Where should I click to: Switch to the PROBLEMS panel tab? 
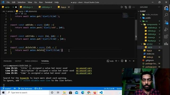tap(7, 61)
